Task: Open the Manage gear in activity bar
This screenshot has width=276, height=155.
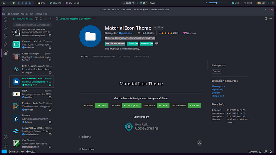Action: coord(6,145)
